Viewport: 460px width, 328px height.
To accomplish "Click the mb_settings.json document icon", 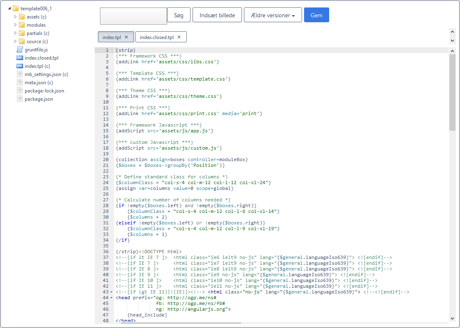I will pos(20,74).
